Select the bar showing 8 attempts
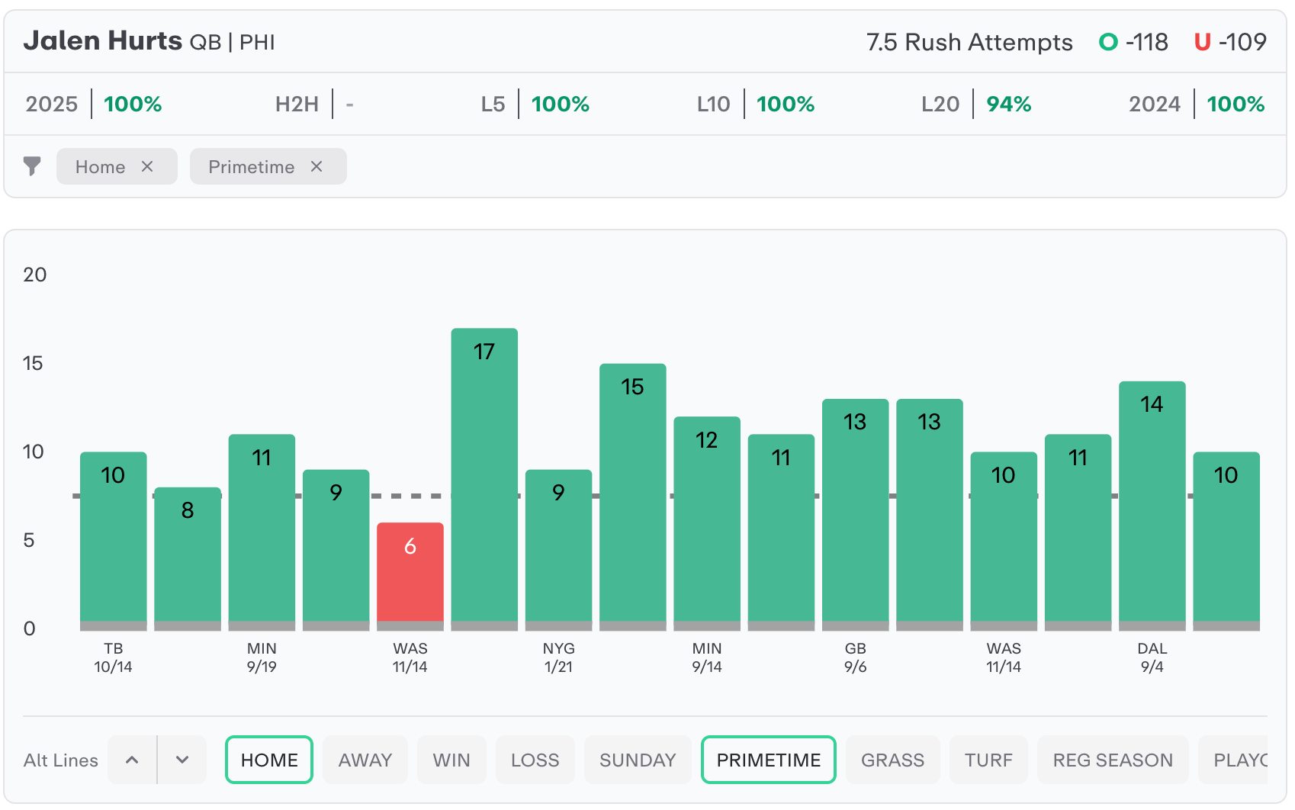This screenshot has width=1295, height=810. 188,558
